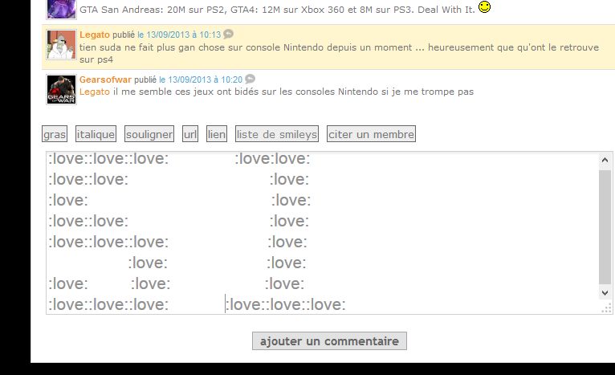The height and width of the screenshot is (375, 615).
Task: Click the Legato username link
Action: point(95,35)
